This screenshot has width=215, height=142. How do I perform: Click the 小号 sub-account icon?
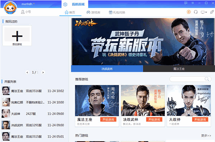tap(23, 12)
